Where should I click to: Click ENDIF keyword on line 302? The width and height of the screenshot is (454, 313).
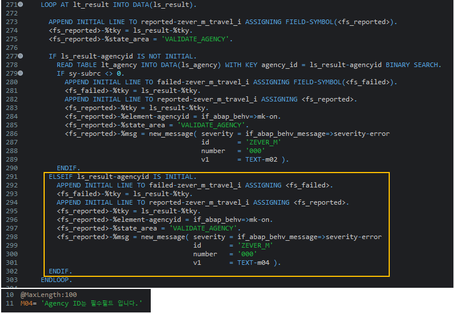point(59,271)
